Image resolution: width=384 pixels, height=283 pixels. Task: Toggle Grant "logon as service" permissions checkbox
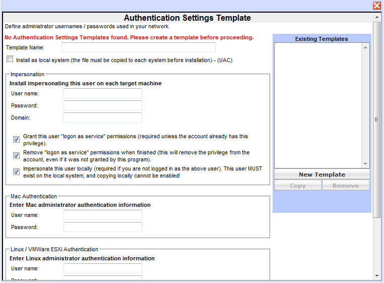[x=17, y=139]
